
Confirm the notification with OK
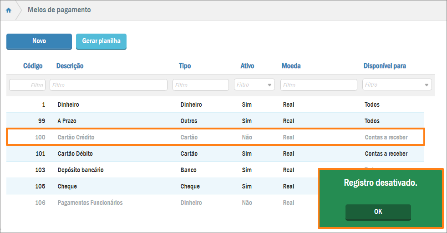(378, 212)
